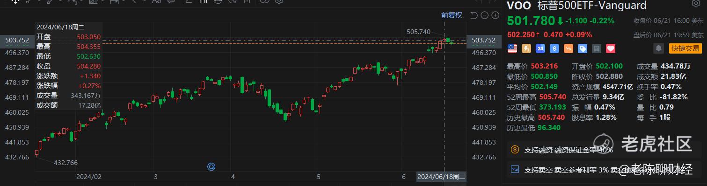Click the blue 24-hour trading icon
Image resolution: width=707 pixels, height=186 pixels.
(540, 48)
